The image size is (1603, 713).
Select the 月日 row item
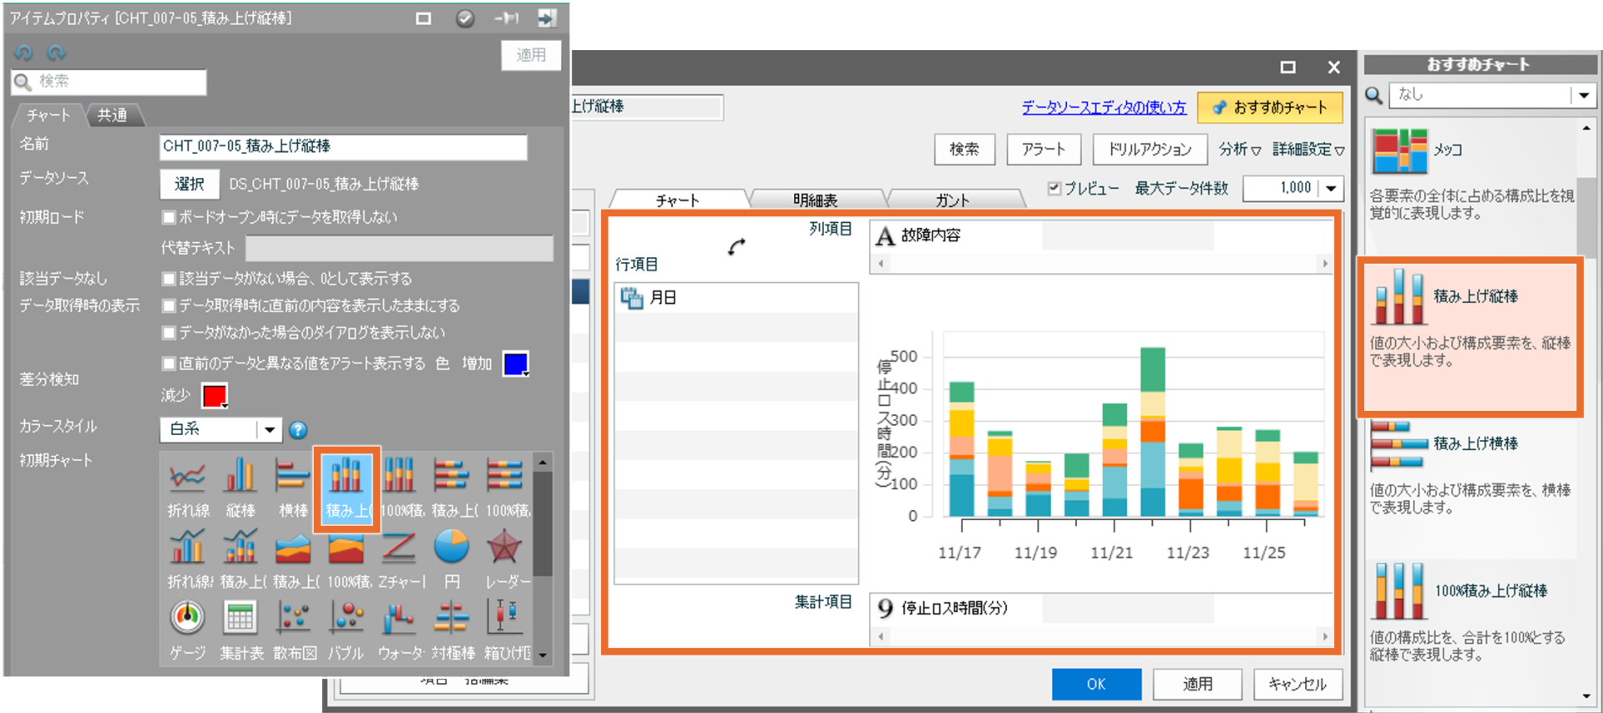pos(736,298)
